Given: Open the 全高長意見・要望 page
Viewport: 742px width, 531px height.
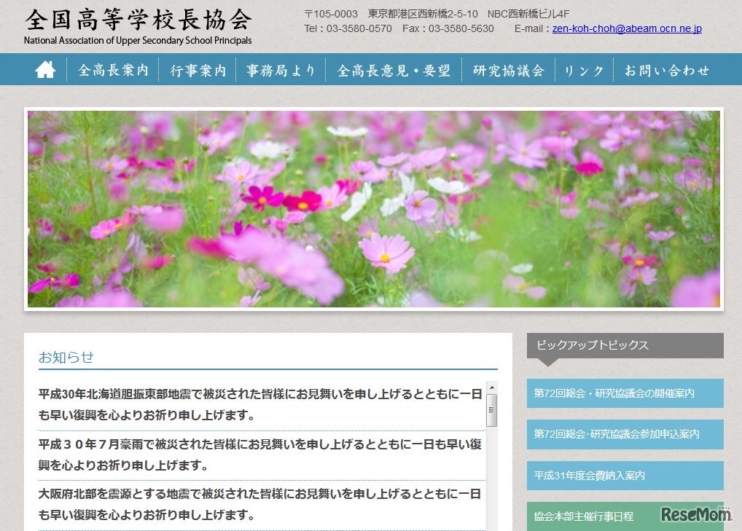Looking at the screenshot, I should point(394,69).
